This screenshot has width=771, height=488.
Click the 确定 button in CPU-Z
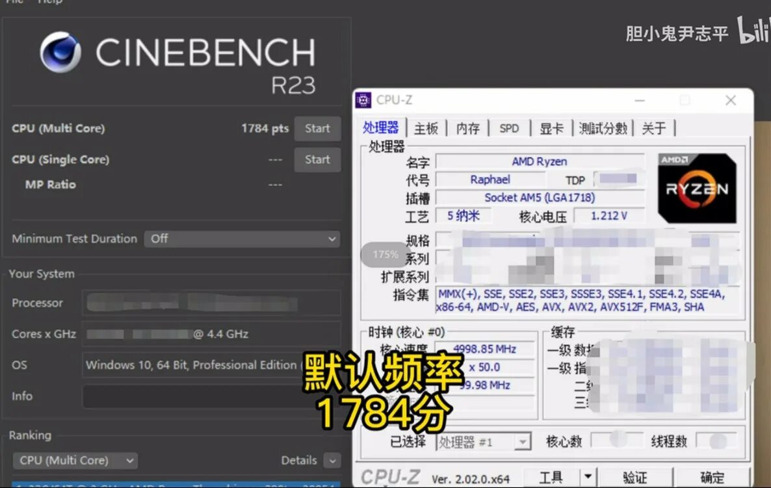tap(712, 477)
